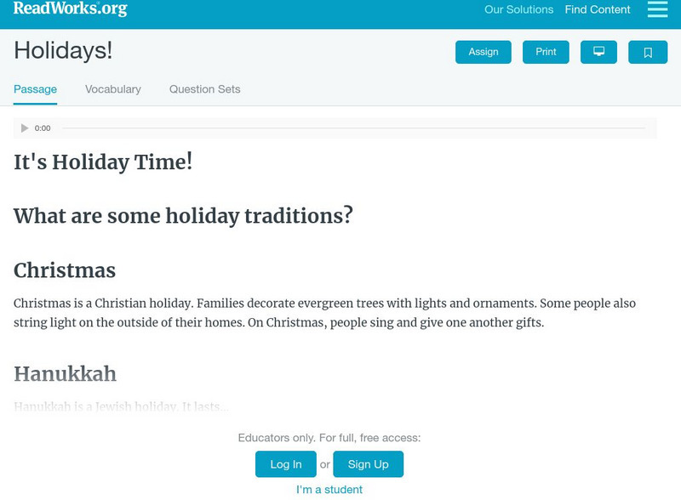Open the Our Solutions menu
Image resolution: width=681 pixels, height=500 pixels.
pos(518,10)
